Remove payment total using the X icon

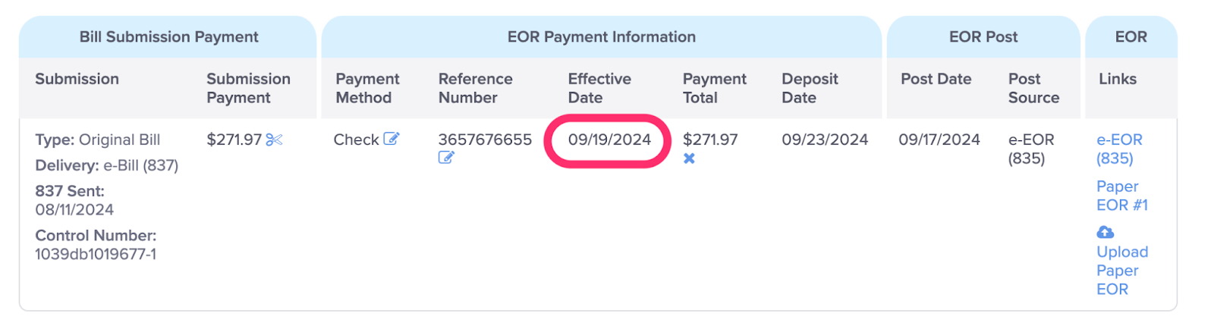(x=689, y=158)
